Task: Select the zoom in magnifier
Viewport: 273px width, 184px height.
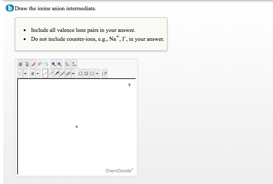Action: (x=54, y=64)
